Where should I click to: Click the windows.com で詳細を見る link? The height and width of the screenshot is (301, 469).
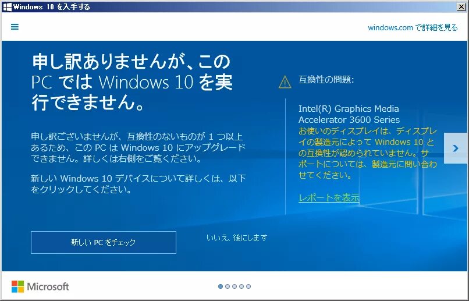(413, 28)
